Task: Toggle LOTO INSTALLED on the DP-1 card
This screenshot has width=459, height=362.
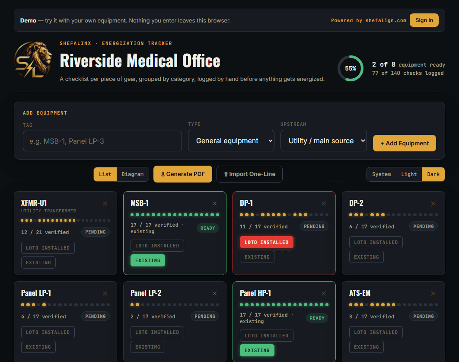Action: [266, 242]
